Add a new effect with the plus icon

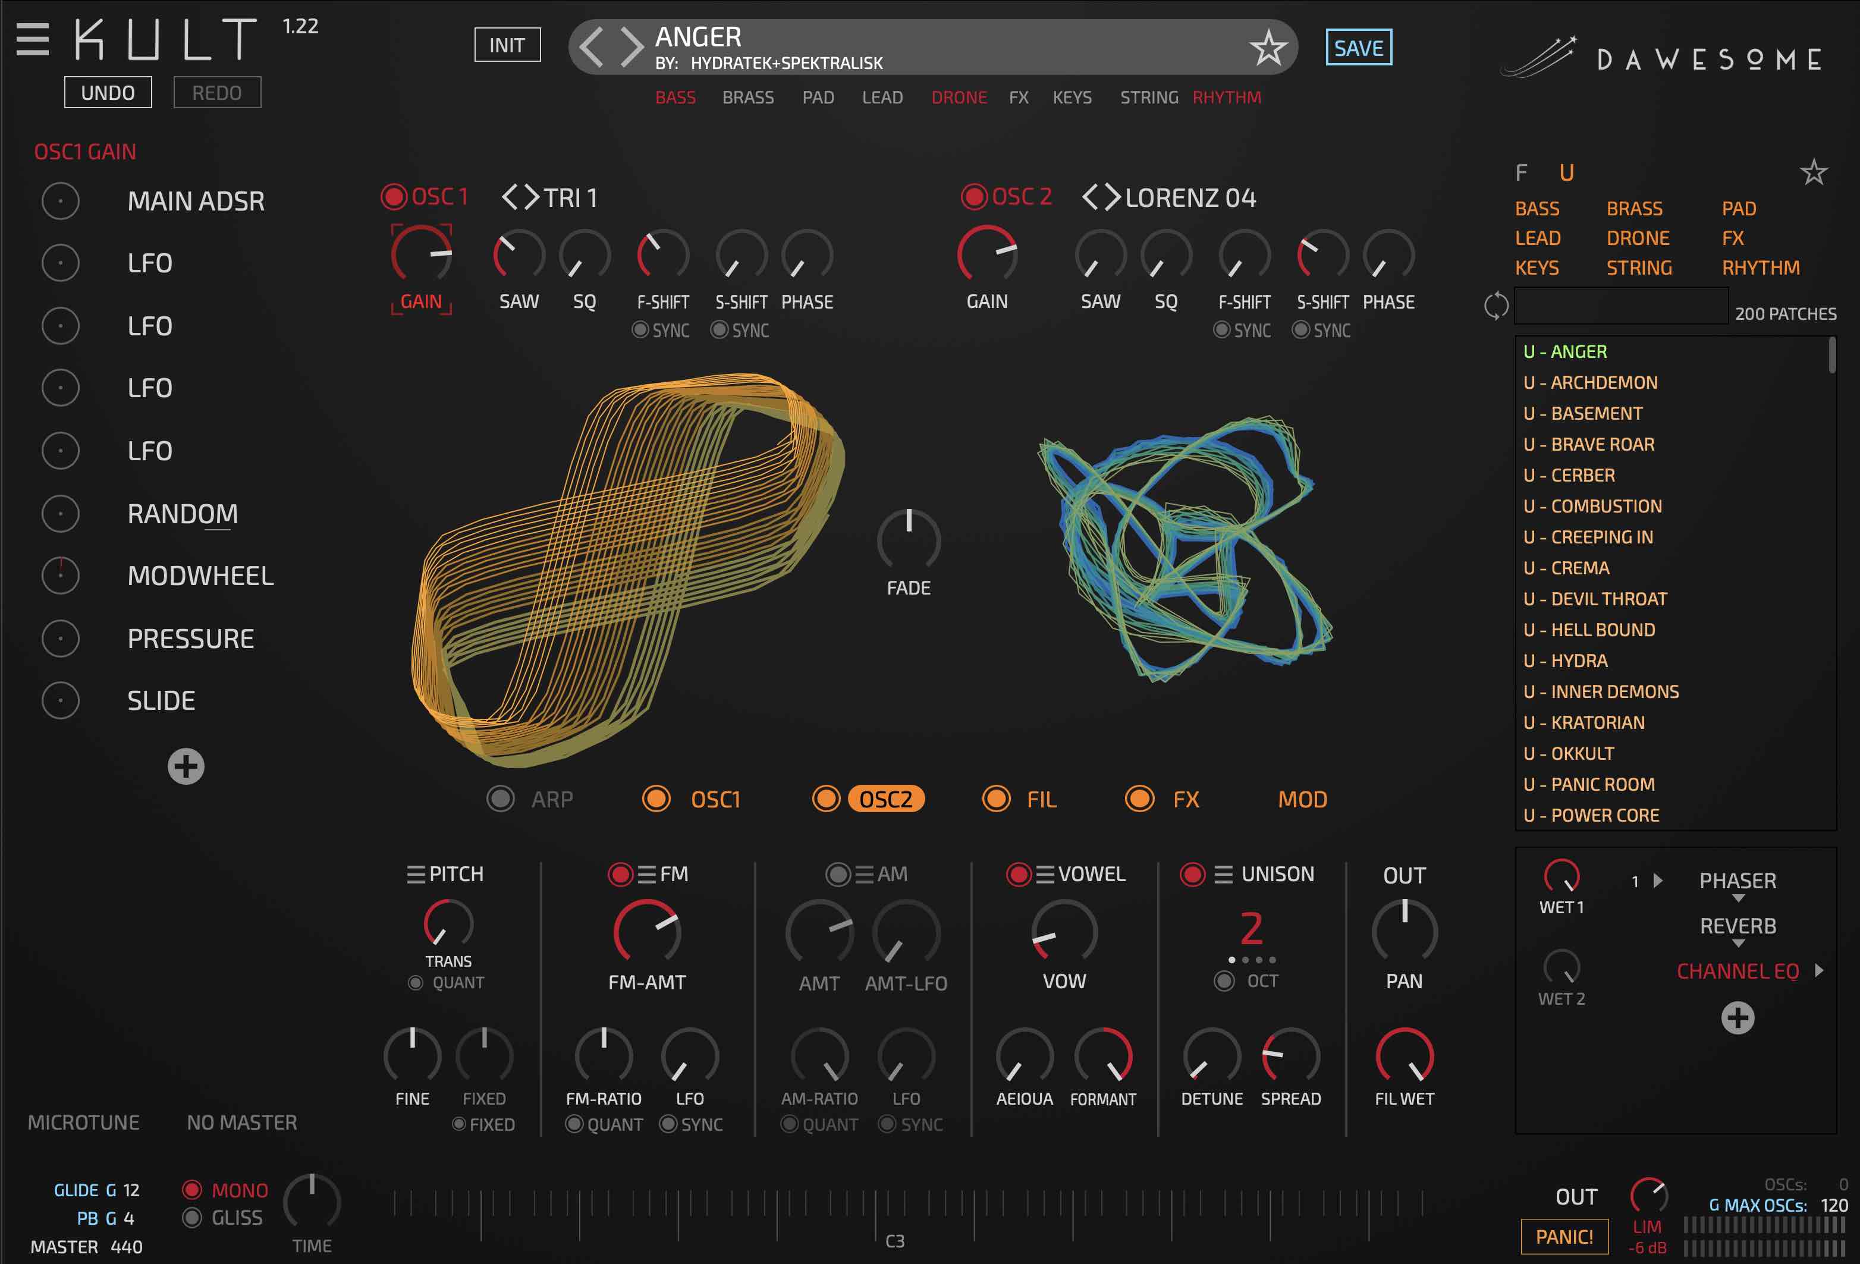[x=1738, y=1018]
